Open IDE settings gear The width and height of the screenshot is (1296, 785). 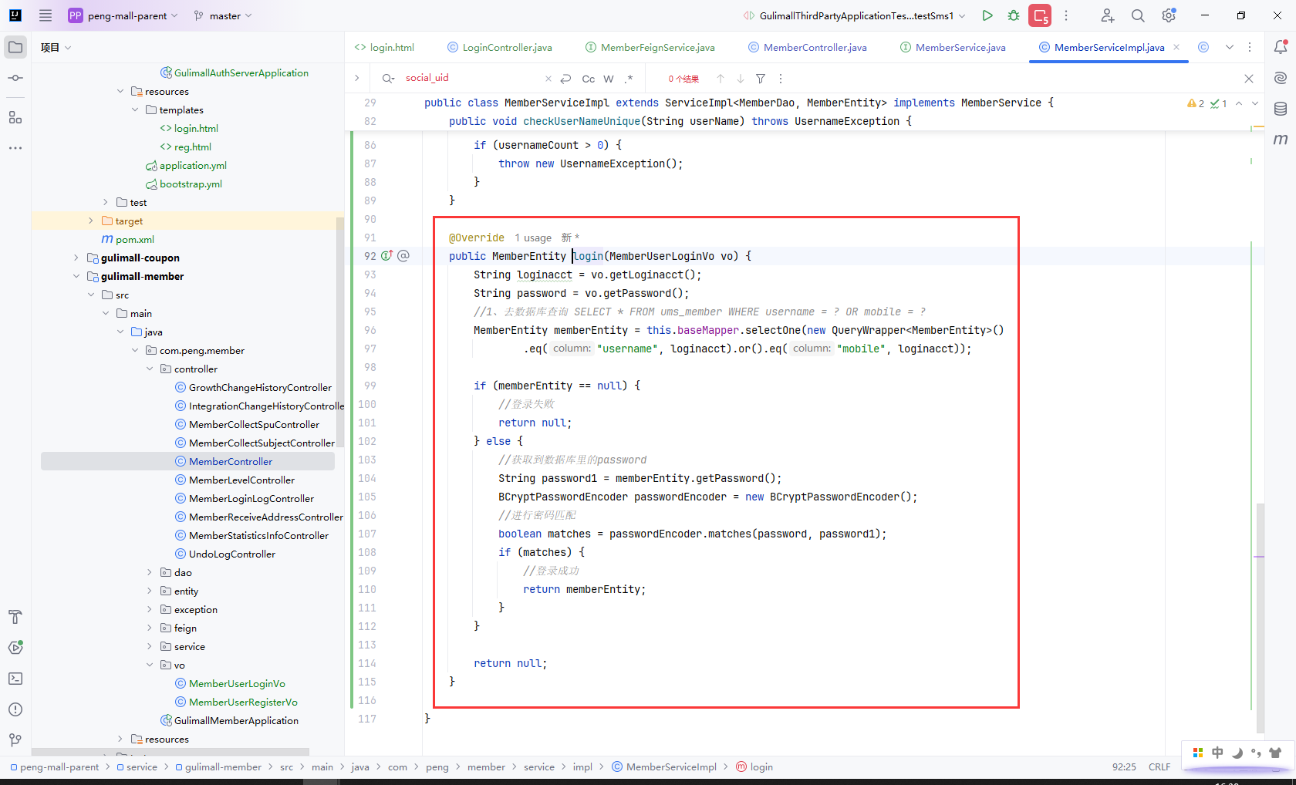pyautogui.click(x=1169, y=15)
